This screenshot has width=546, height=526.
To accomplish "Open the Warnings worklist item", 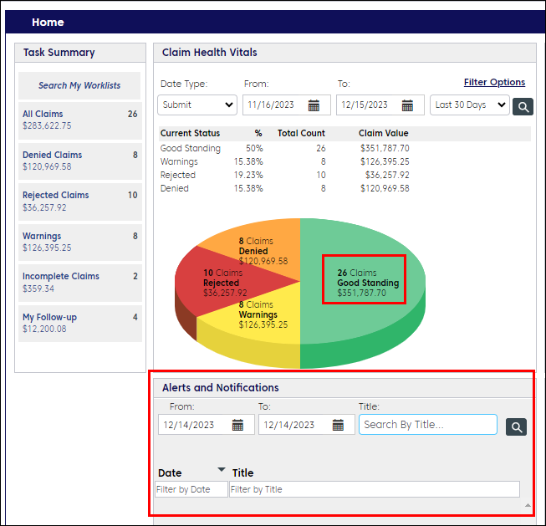I will 79,242.
